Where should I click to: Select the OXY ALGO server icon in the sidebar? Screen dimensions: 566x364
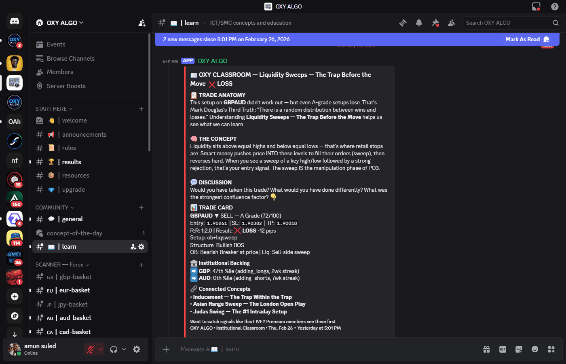point(14,102)
